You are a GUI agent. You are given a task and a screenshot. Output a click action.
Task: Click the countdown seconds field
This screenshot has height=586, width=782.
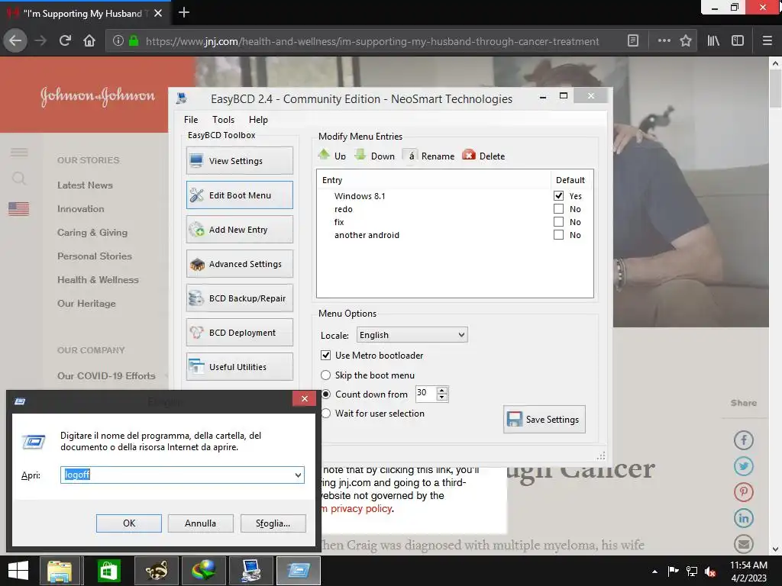click(x=426, y=393)
